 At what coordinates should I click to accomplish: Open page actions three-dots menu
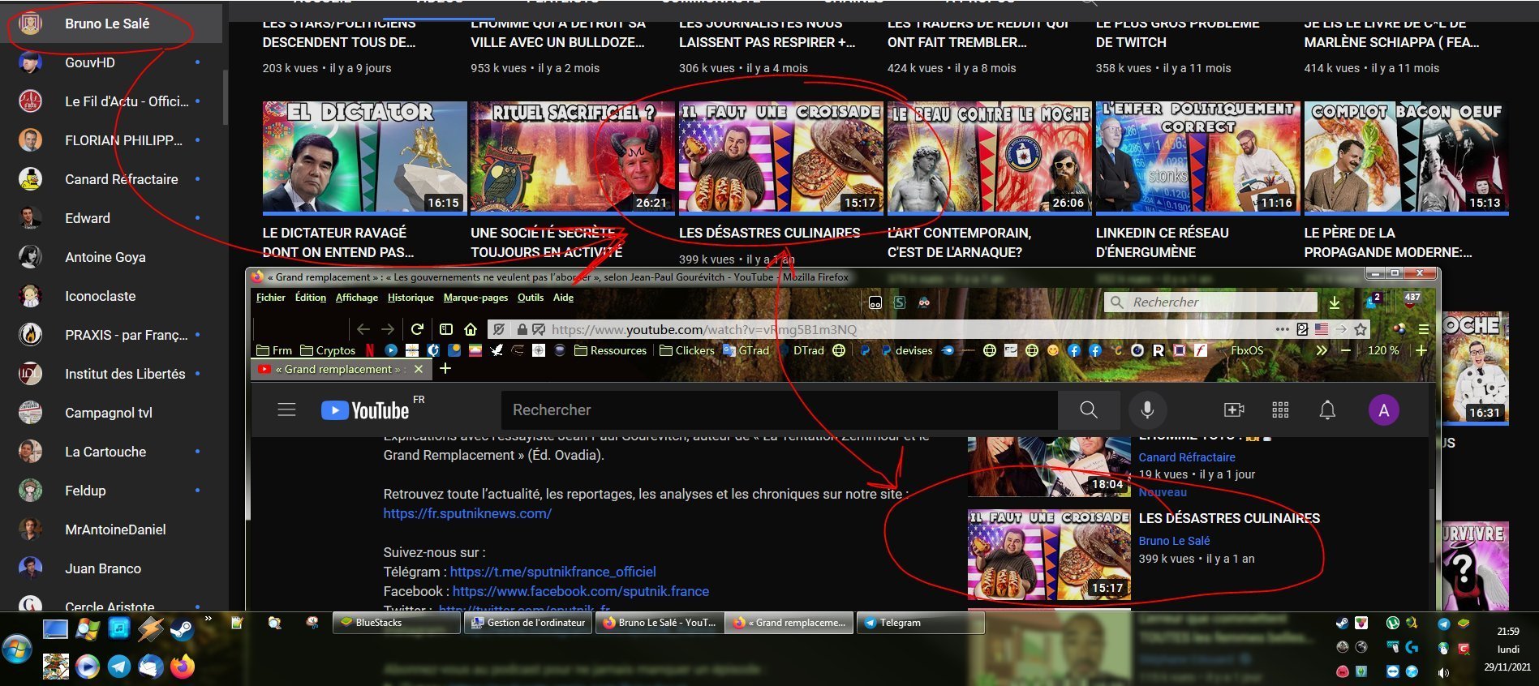(x=1282, y=329)
